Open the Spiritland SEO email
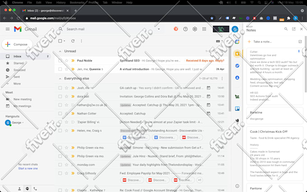The width and height of the screenshot is (307, 192). (x=141, y=61)
